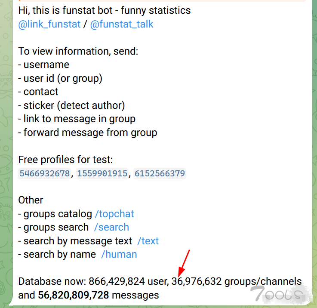Screen dimensions: 317x308
Task: Tap the /text message search command
Action: 148,241
